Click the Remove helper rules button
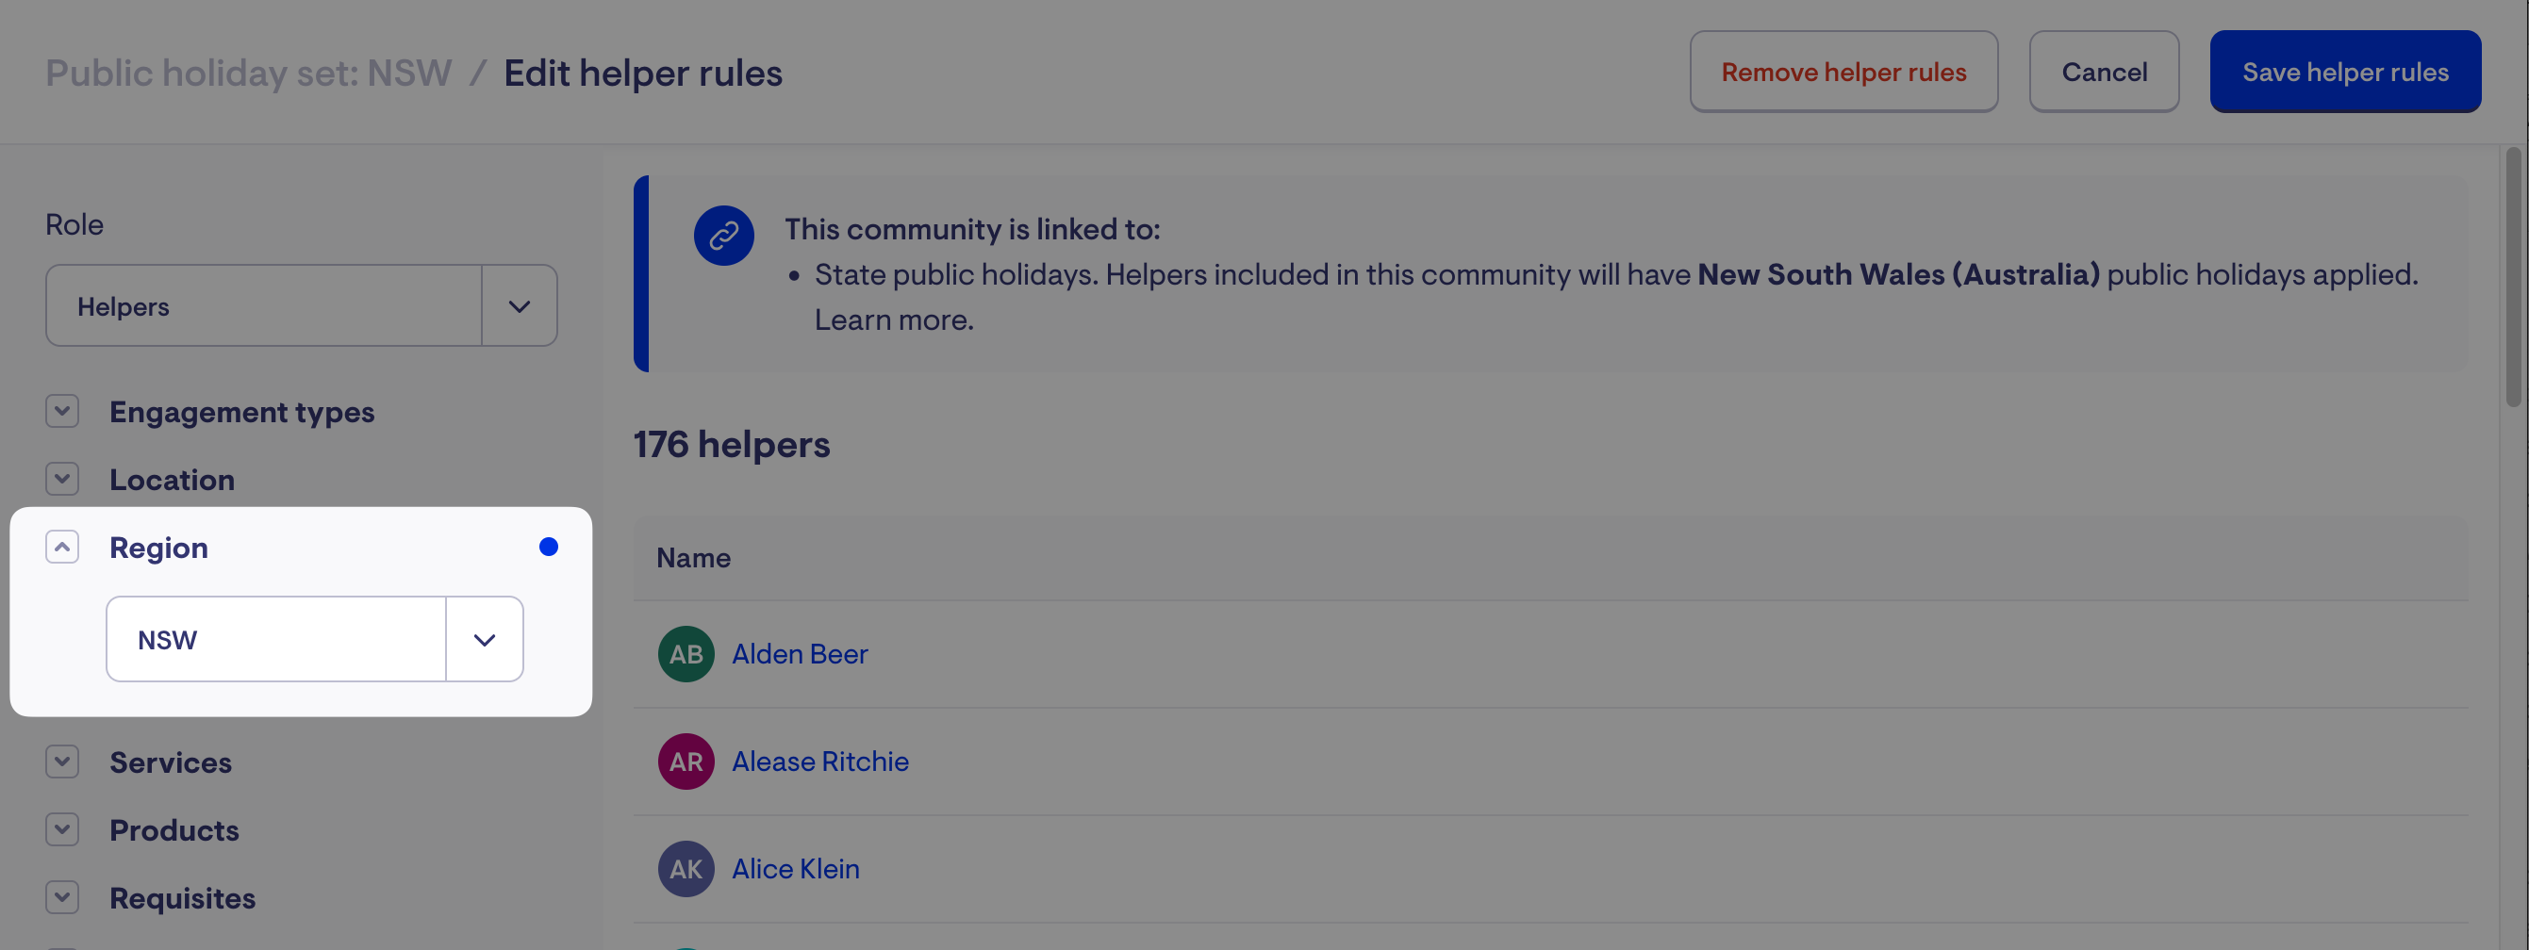 [1843, 72]
